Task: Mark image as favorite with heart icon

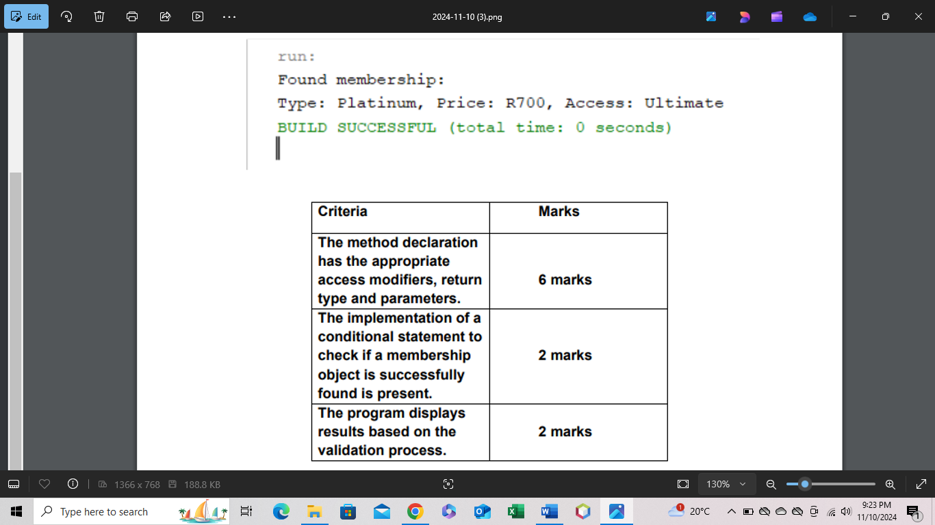Action: pyautogui.click(x=44, y=484)
